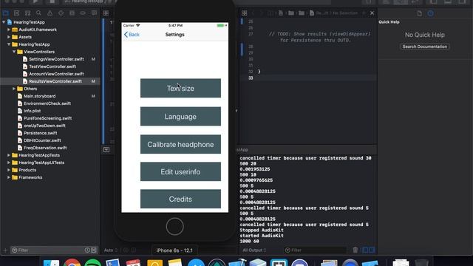
Task: Click the console Filter field
Action: [x=316, y=250]
